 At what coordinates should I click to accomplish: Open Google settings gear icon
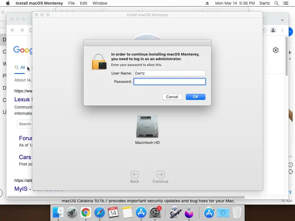[276, 50]
